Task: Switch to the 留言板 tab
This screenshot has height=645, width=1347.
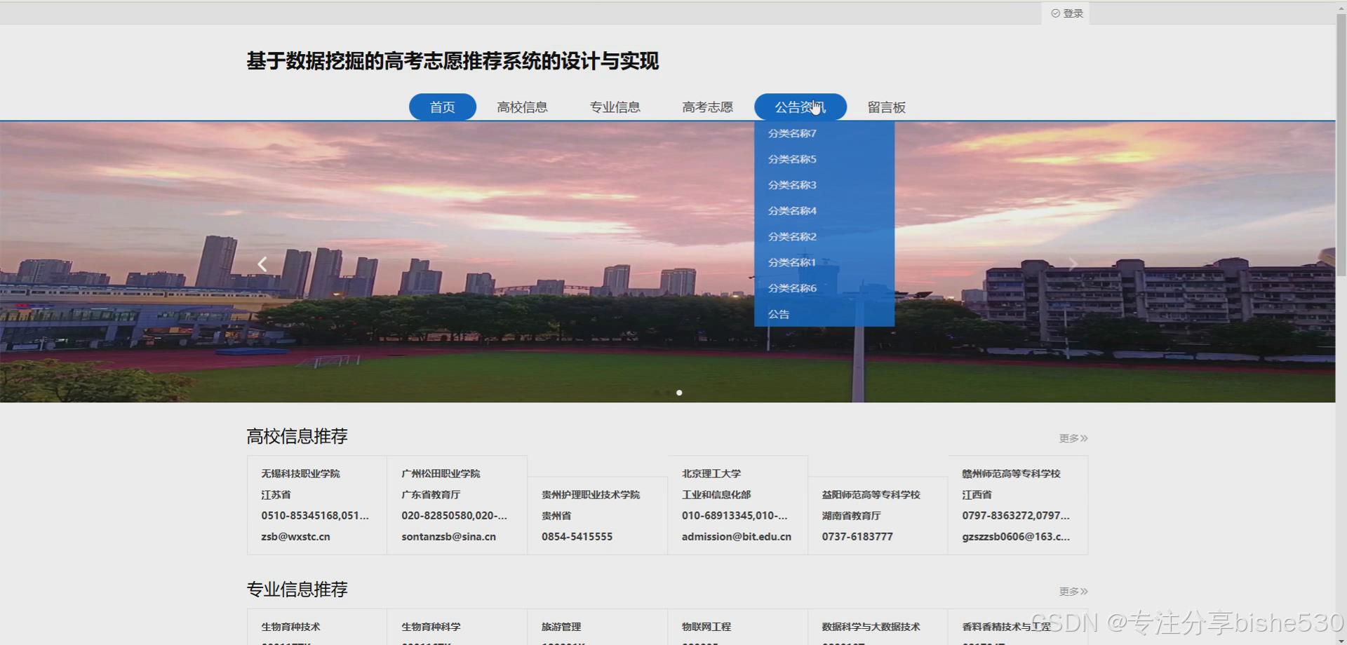Action: pyautogui.click(x=886, y=107)
